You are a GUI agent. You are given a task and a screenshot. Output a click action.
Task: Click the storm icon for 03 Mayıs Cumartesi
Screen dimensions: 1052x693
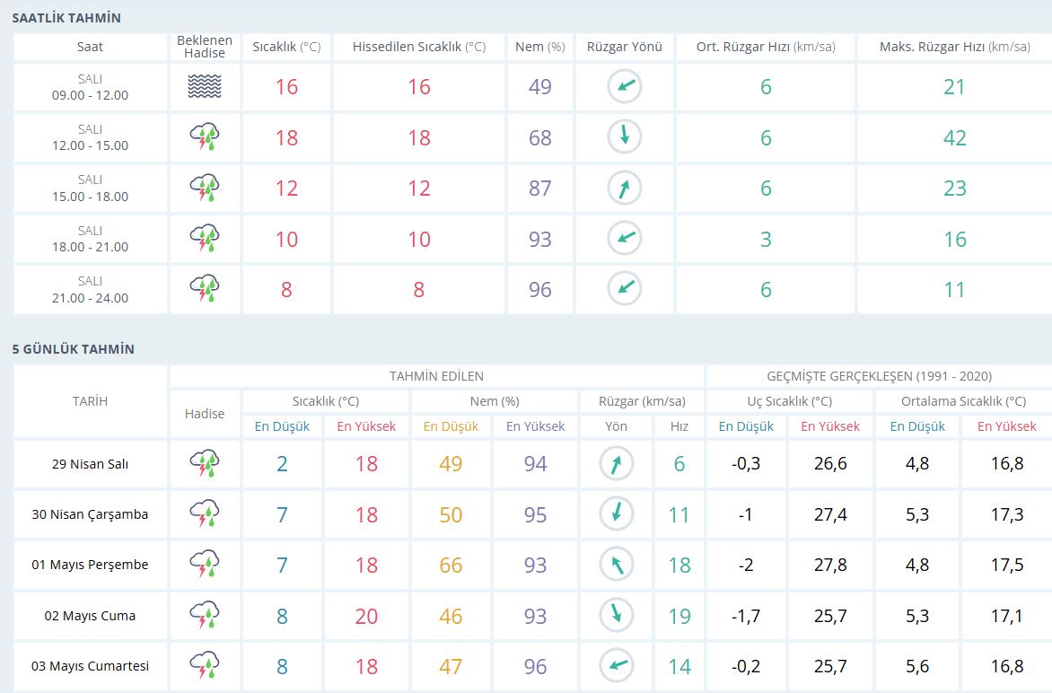pyautogui.click(x=205, y=666)
